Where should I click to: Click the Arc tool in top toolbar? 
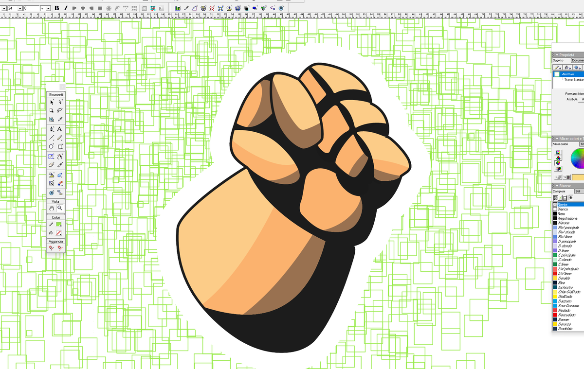[194, 8]
